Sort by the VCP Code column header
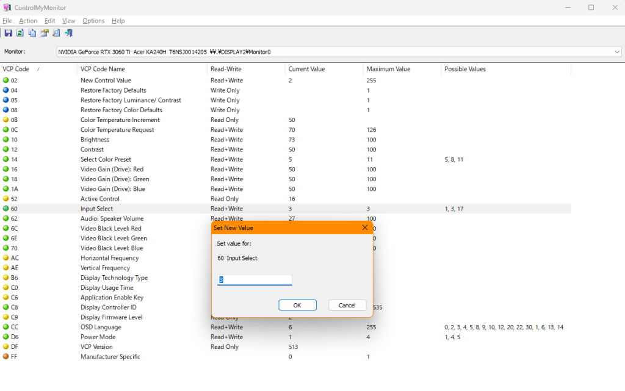The width and height of the screenshot is (625, 391). [16, 69]
